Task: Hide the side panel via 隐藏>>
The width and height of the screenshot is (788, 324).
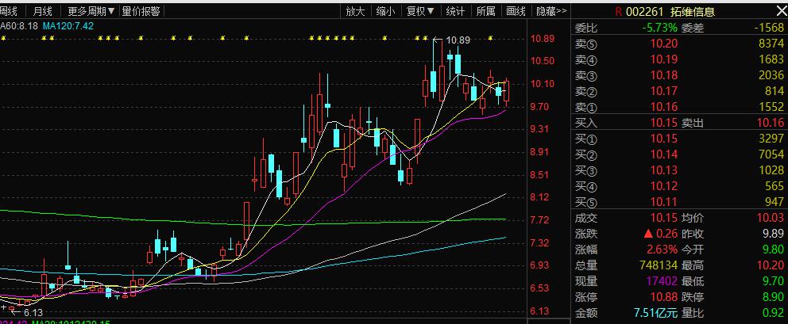Action: tap(551, 11)
